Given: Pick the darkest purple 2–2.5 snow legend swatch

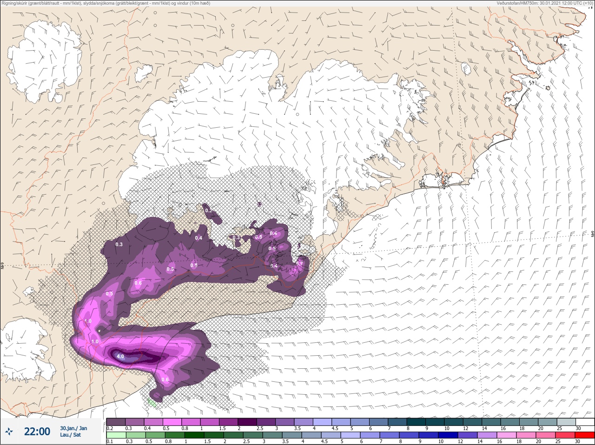Looking at the screenshot, I should pyautogui.click(x=248, y=422).
